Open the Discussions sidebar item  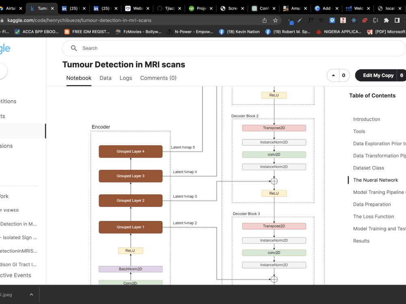coord(6,146)
